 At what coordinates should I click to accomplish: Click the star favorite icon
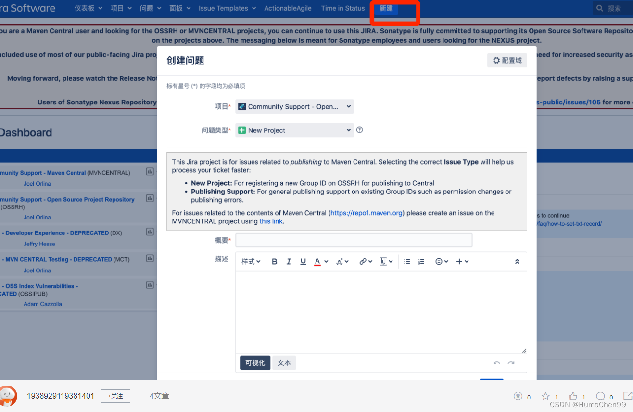tap(545, 396)
